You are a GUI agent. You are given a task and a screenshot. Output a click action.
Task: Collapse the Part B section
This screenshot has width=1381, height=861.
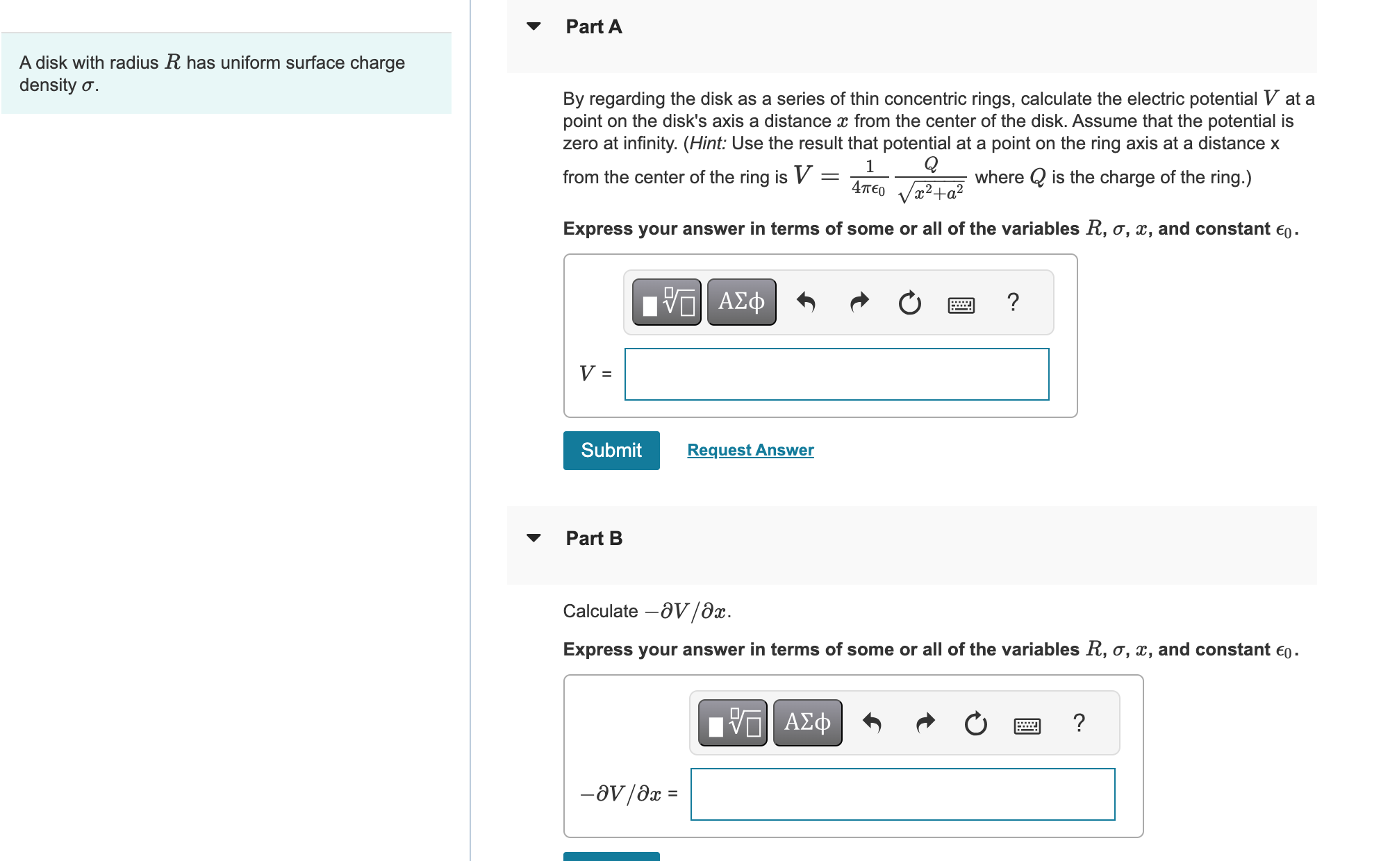pos(533,537)
